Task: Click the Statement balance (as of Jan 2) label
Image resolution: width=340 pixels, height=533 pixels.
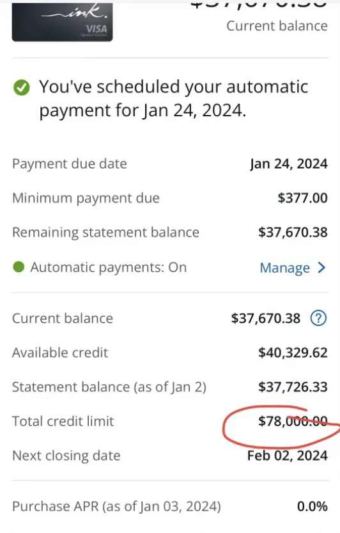Action: click(109, 387)
